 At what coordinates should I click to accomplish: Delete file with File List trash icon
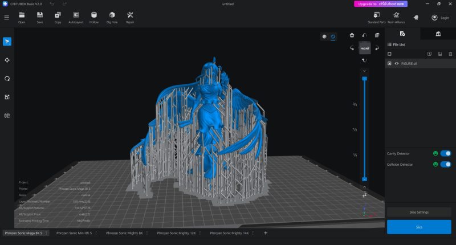point(450,54)
